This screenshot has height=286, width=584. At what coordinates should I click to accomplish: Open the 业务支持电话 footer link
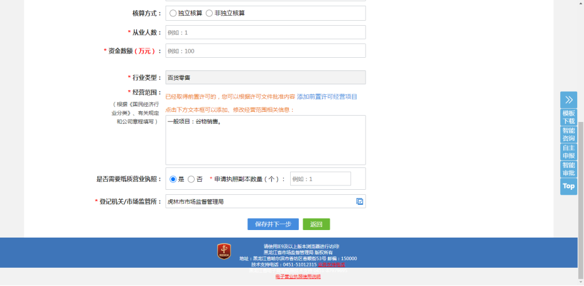click(331, 265)
